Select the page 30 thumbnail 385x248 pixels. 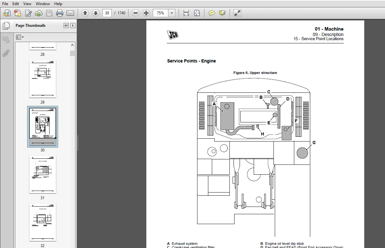point(42,127)
